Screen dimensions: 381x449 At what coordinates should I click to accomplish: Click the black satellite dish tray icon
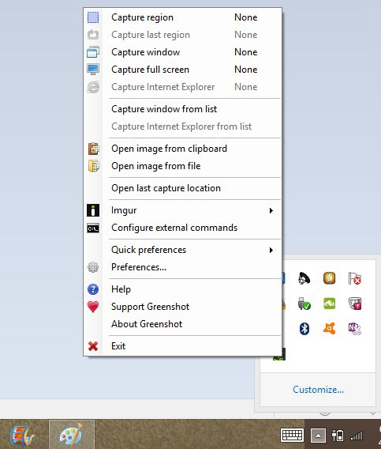304,278
